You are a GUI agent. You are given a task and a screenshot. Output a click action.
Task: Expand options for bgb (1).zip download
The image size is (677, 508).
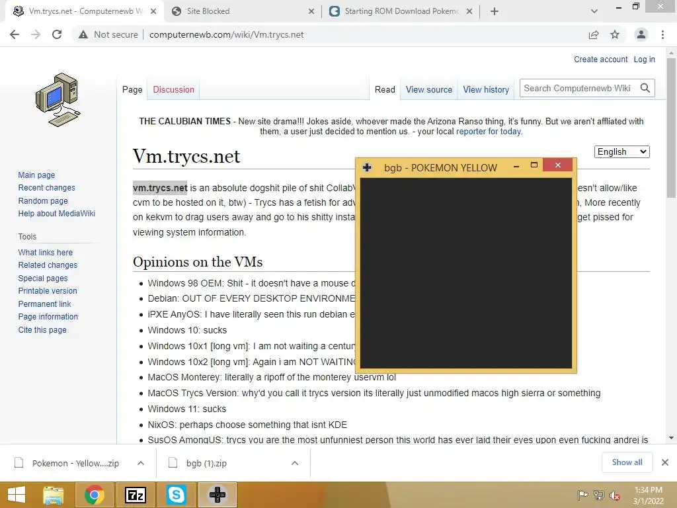tap(295, 463)
